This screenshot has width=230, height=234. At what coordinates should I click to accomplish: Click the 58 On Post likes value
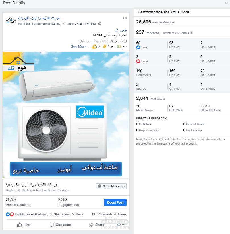175,45
